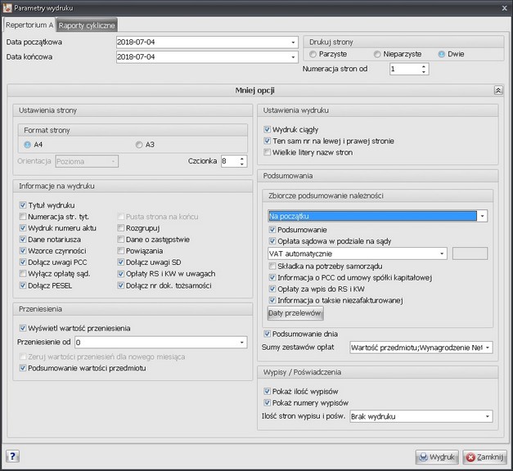Click the help question mark icon
The width and height of the screenshot is (513, 471).
pos(13,456)
